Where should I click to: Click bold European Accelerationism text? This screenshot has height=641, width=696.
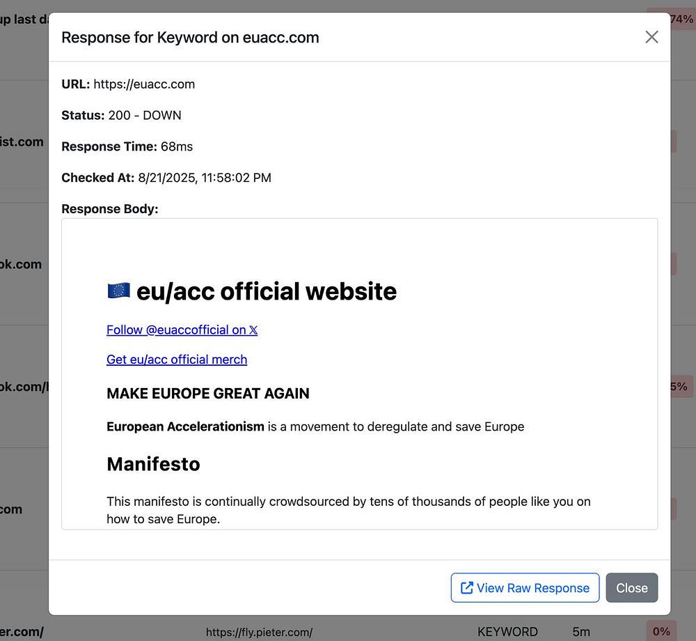[185, 426]
